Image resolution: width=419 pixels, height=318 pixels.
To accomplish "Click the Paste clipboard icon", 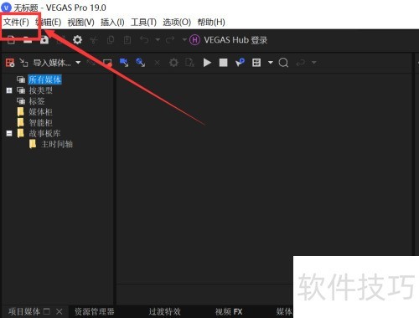I will point(127,40).
